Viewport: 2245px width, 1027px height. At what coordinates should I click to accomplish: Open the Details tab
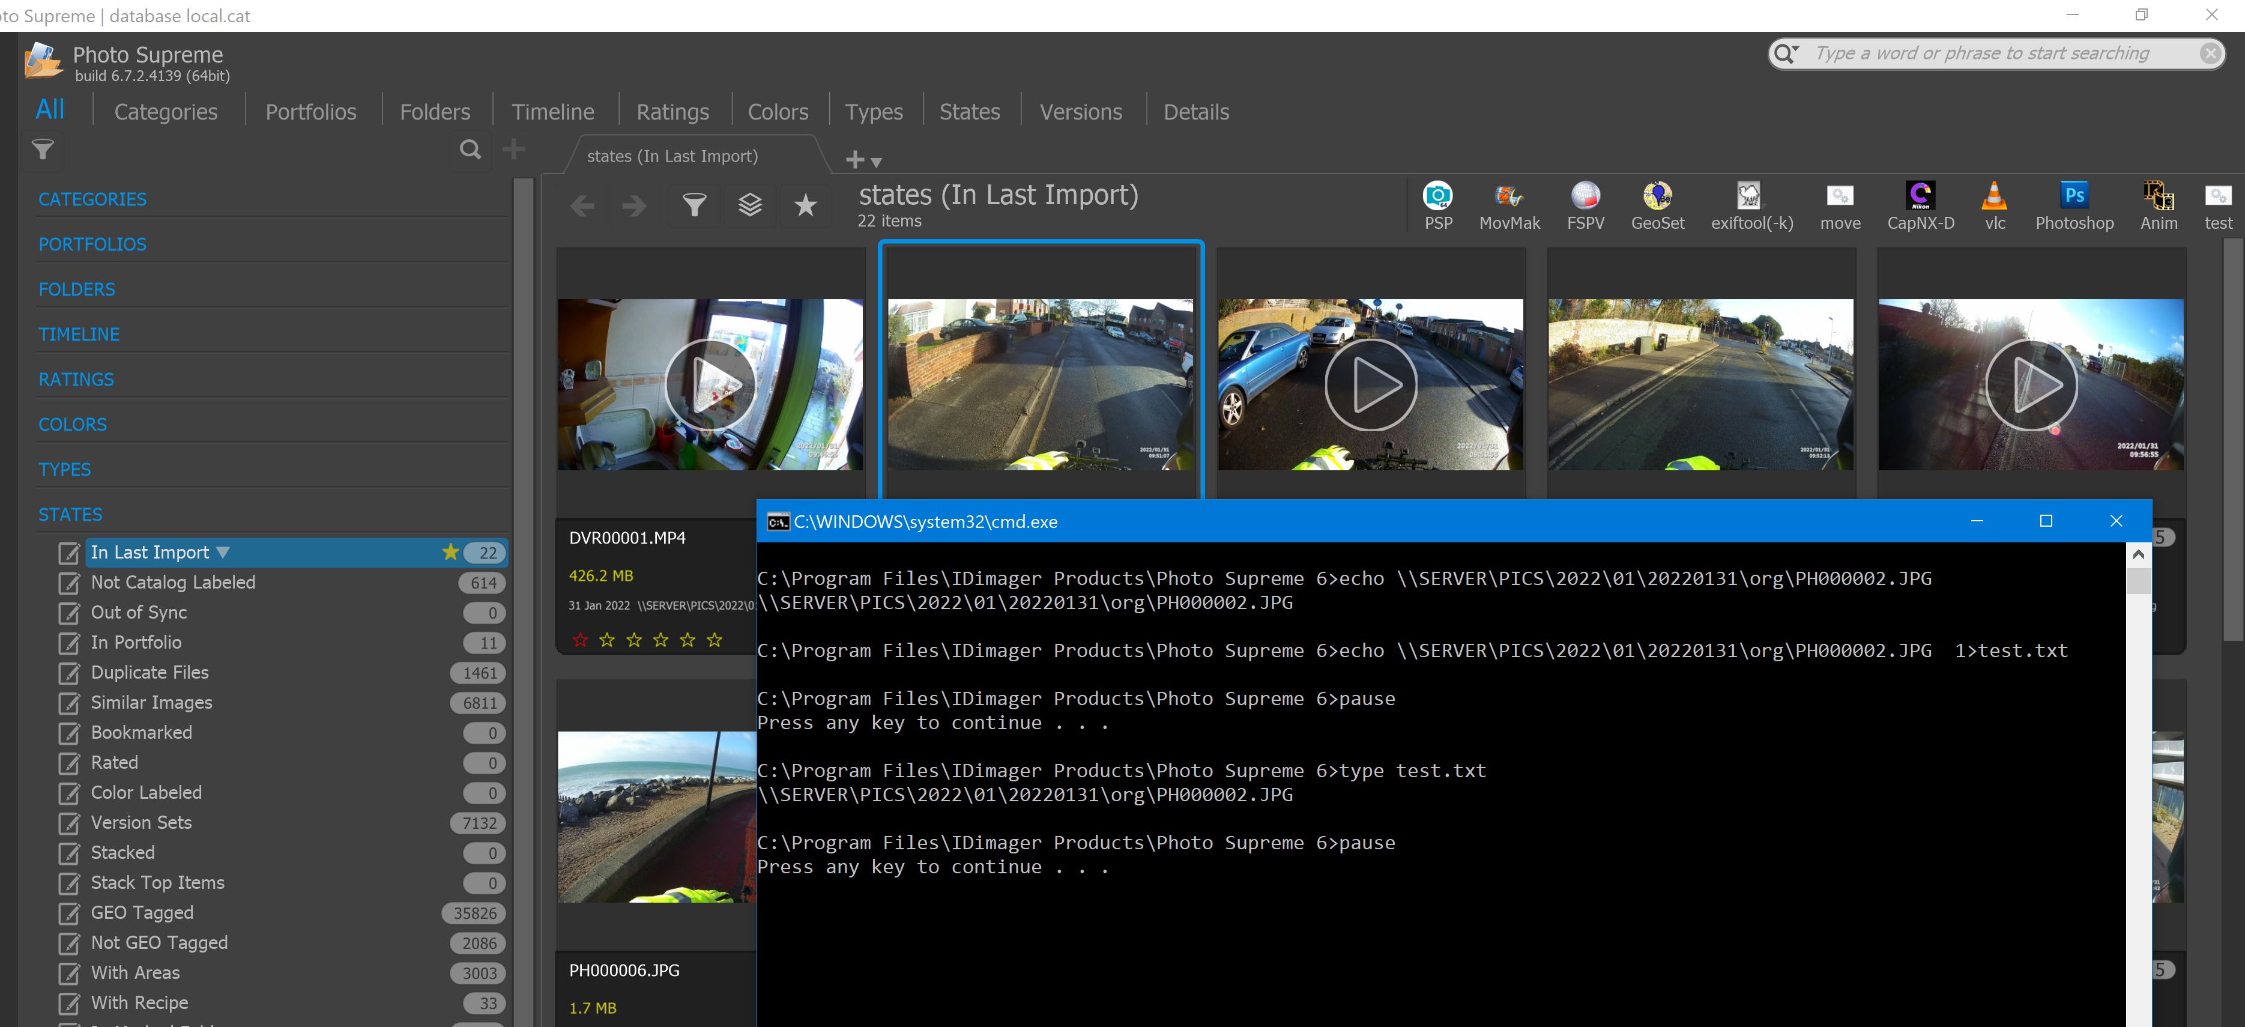(x=1195, y=112)
